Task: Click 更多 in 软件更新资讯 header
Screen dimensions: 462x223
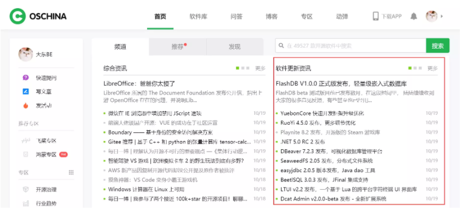Action: (432, 68)
